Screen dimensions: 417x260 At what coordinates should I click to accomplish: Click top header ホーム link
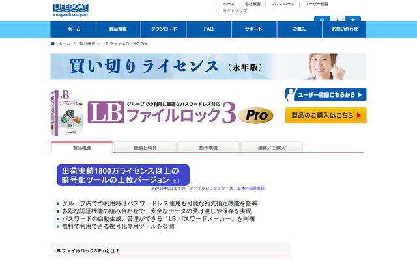(229, 4)
